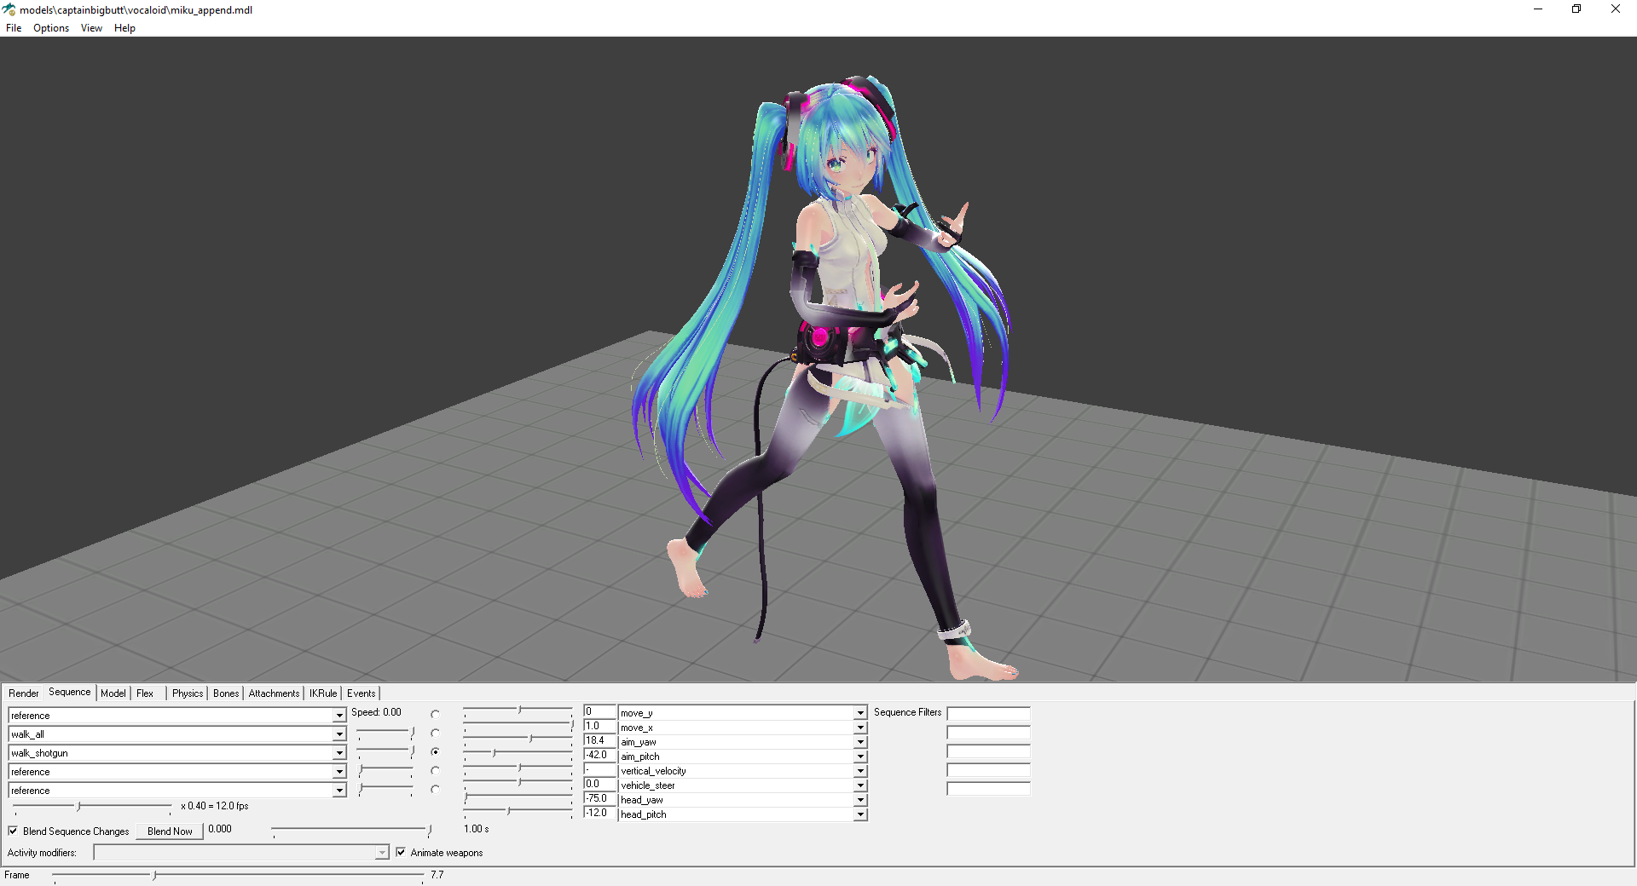Image resolution: width=1637 pixels, height=886 pixels.
Task: Click the walk_all layer weight slider
Action: pos(386,733)
